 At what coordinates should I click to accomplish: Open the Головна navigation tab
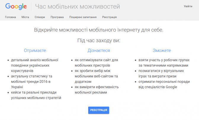(x=10, y=17)
